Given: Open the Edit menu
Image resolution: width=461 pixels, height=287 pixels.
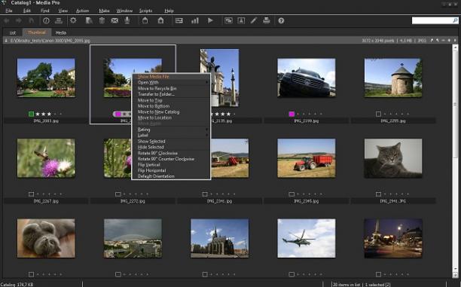Looking at the screenshot, I should point(27,11).
